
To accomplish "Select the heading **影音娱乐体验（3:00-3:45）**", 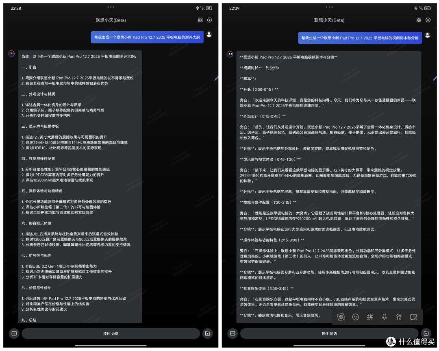I will click(267, 288).
